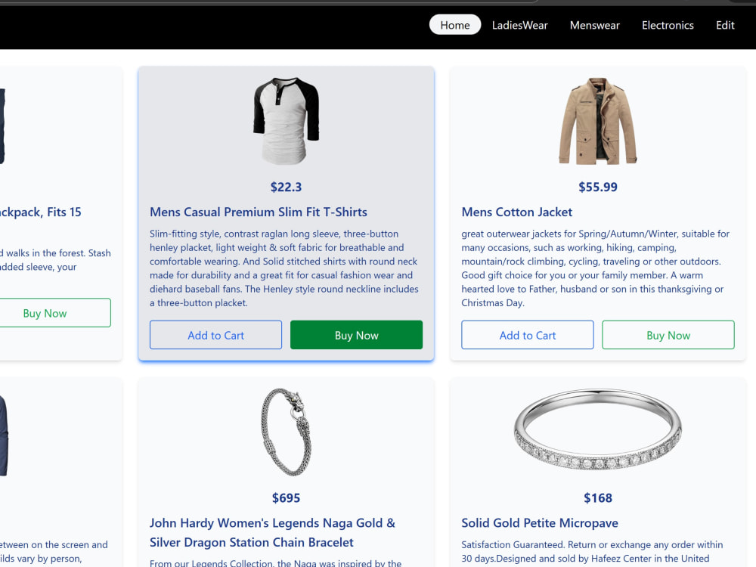Buy the backpack now
Viewport: 756px width, 567px height.
[45, 313]
